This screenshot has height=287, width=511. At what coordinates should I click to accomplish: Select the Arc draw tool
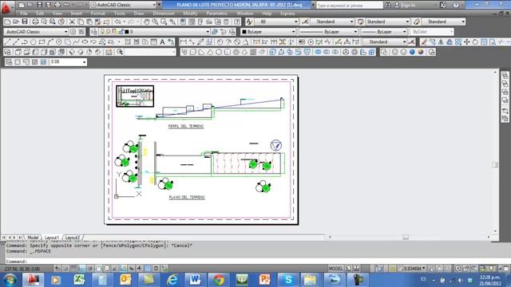pyautogui.click(x=50, y=42)
